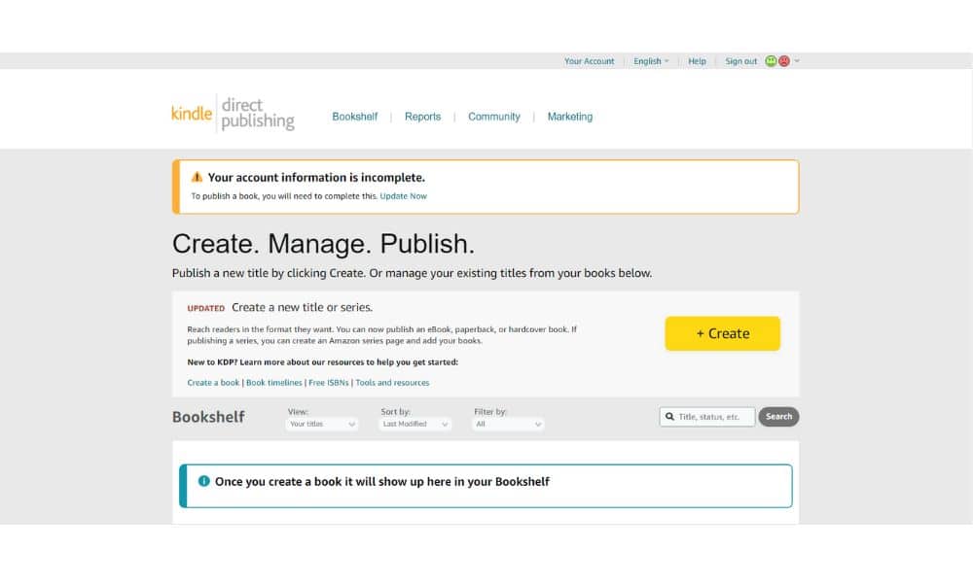Expand the arrow next to feedback faces
This screenshot has width=973, height=583.
click(x=797, y=60)
